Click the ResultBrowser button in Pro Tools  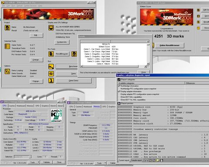click(x=62, y=54)
